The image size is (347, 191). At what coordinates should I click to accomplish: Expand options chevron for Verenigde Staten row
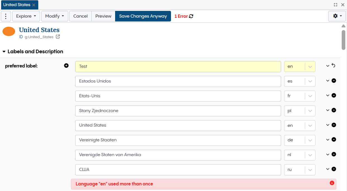pyautogui.click(x=328, y=154)
